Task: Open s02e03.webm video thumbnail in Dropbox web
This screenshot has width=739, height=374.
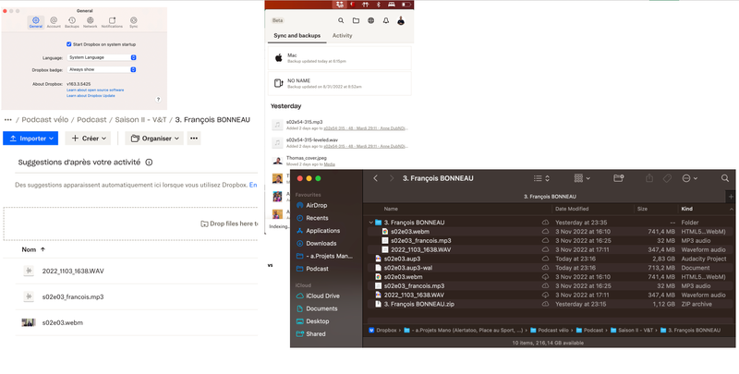Action: tap(29, 322)
